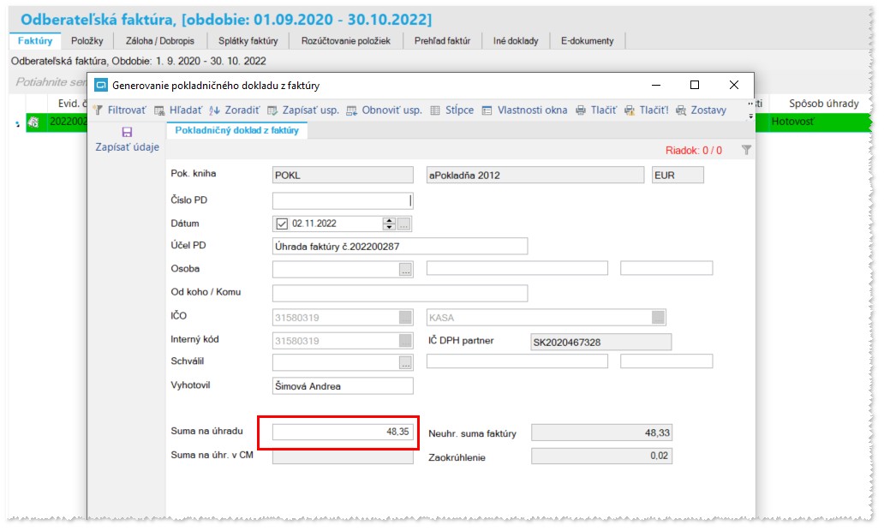This screenshot has height=531, width=884.
Task: Toggle the Dátum checkbox
Action: 282,224
